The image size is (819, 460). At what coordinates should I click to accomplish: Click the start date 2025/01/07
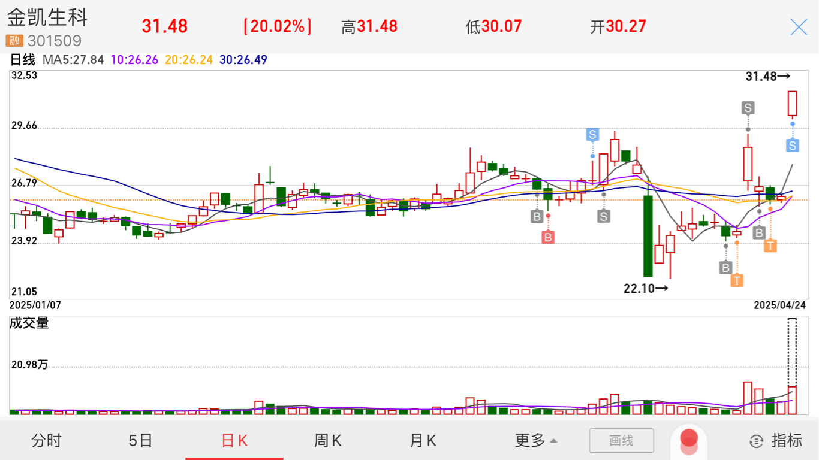point(35,305)
